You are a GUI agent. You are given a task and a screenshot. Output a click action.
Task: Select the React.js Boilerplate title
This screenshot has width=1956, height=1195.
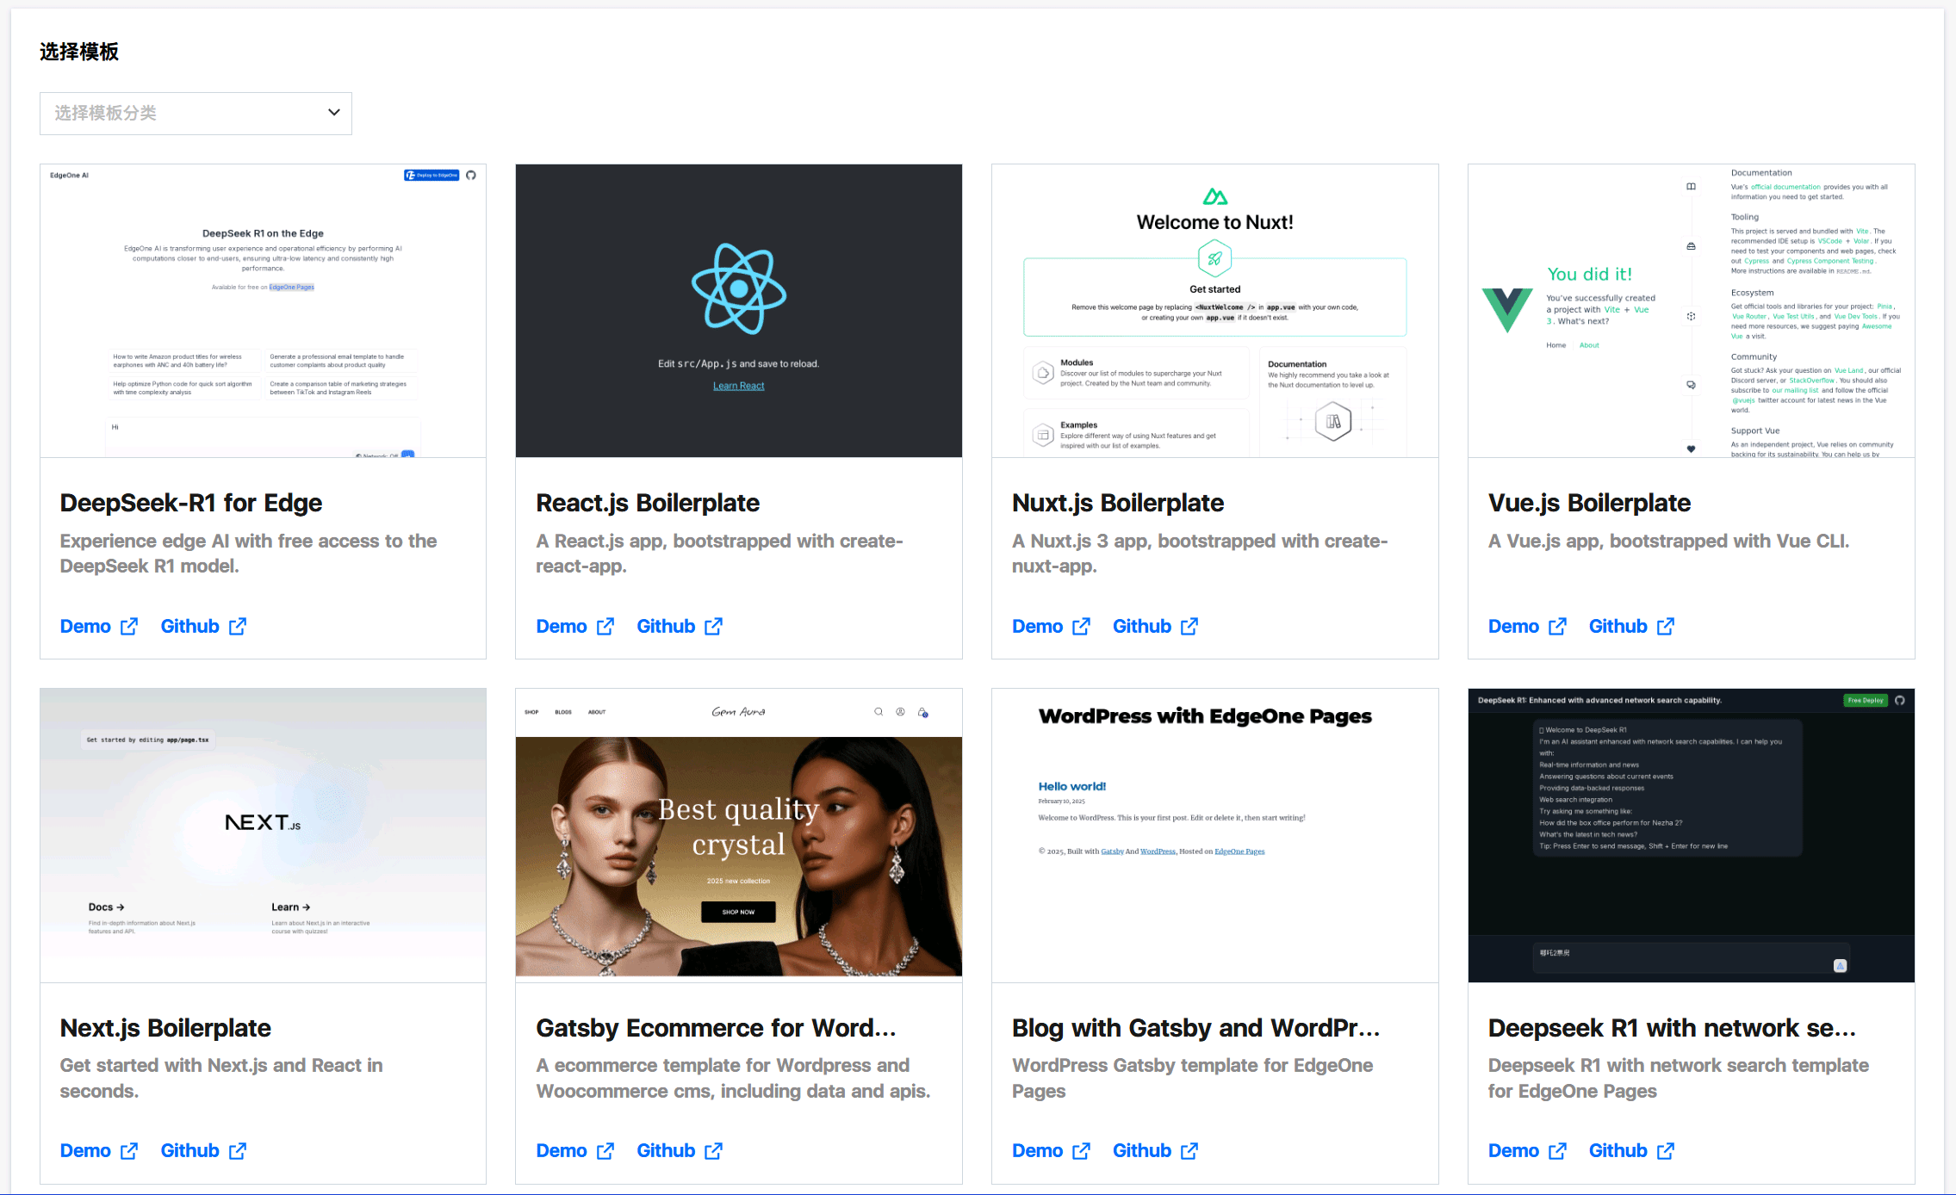pos(648,503)
